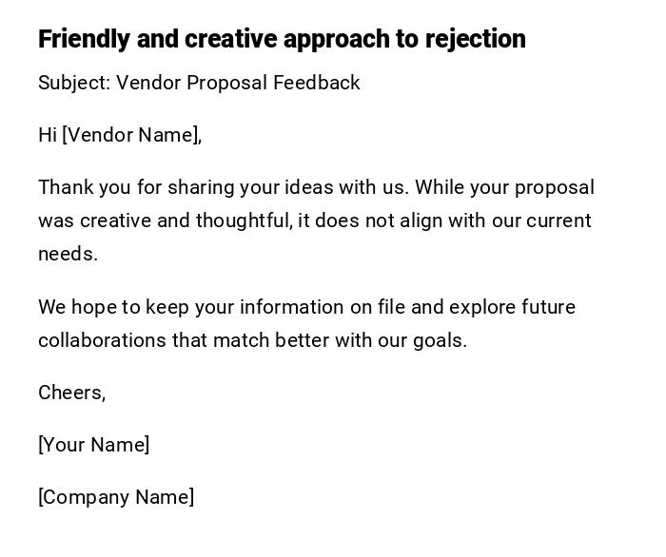Click the "Subject:" label
The width and height of the screenshot is (666, 557).
[74, 83]
